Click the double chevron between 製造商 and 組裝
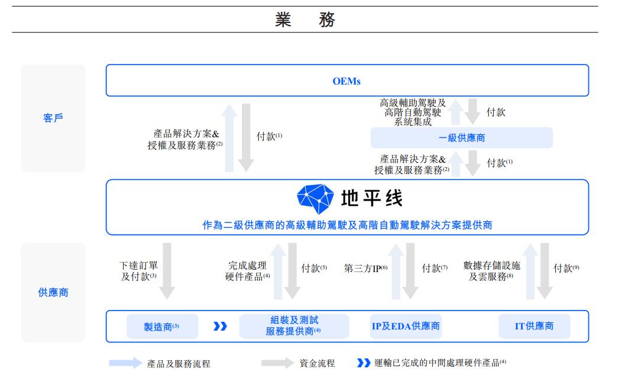This screenshot has height=388, width=625. tap(220, 326)
